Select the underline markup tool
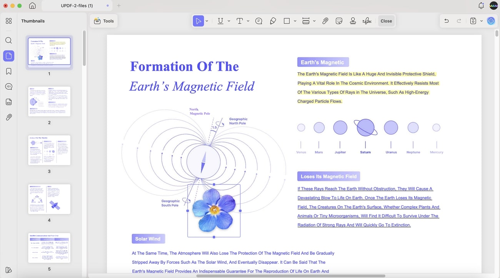The width and height of the screenshot is (500, 278). coord(220,21)
